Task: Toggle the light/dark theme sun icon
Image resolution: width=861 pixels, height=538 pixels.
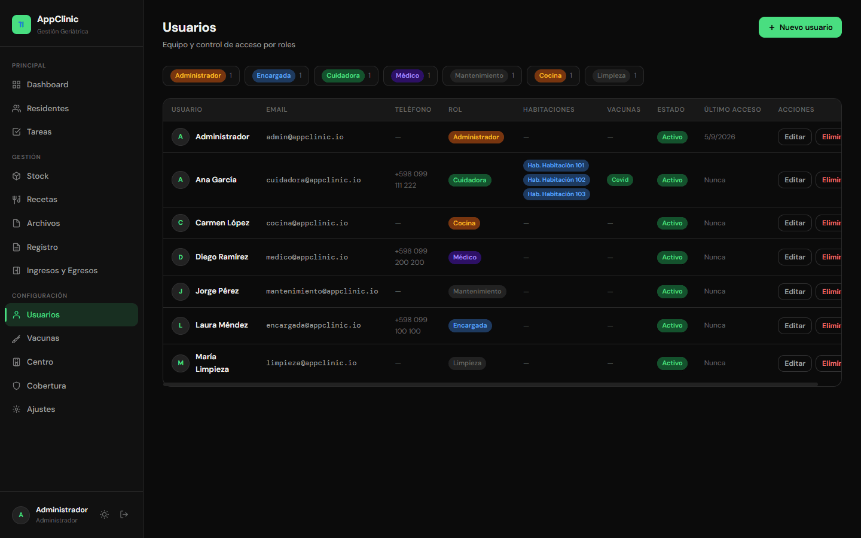Action: (104, 515)
